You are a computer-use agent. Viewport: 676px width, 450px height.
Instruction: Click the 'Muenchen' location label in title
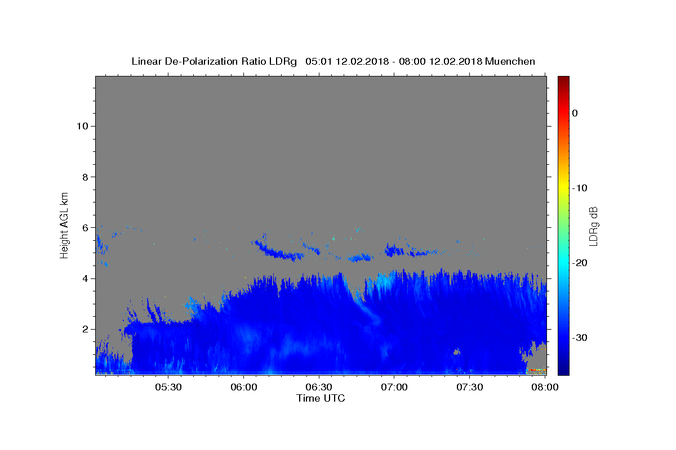(510, 61)
